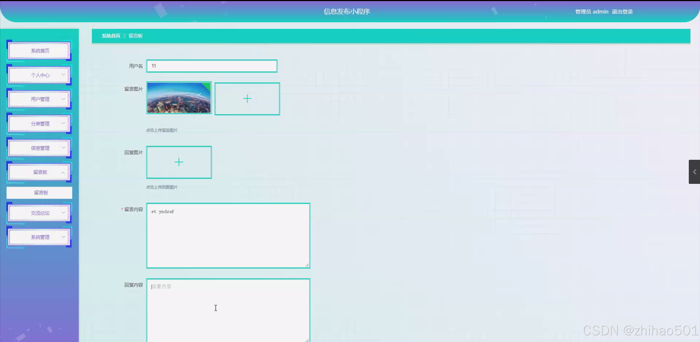700x342 pixels.
Task: Expand the 用户管理 menu chevron
Action: 63,99
